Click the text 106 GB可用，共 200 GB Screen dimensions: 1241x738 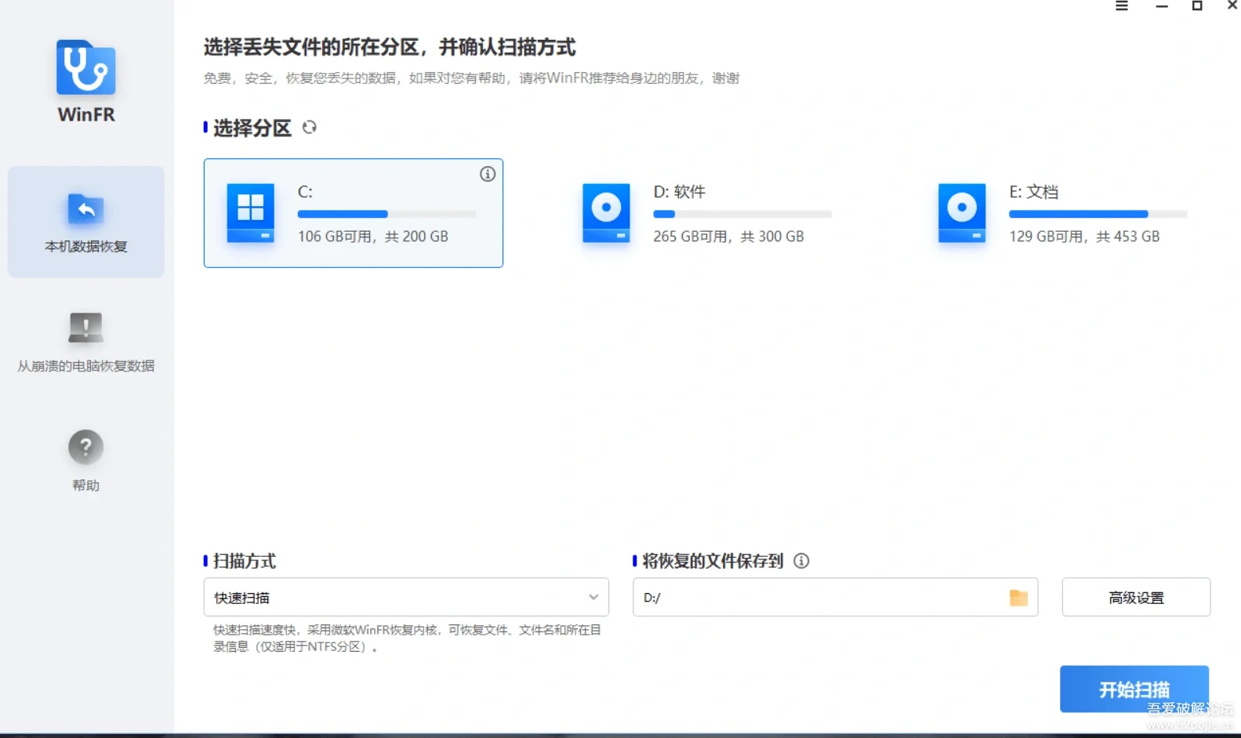pyautogui.click(x=373, y=237)
